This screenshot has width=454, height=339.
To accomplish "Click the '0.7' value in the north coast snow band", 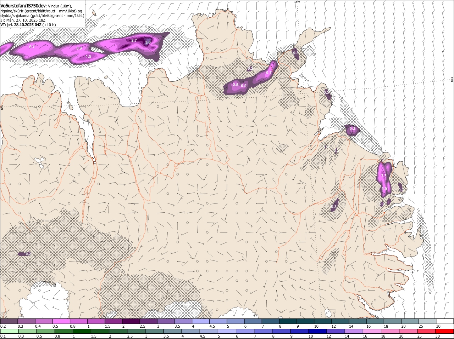I will 269,73.
